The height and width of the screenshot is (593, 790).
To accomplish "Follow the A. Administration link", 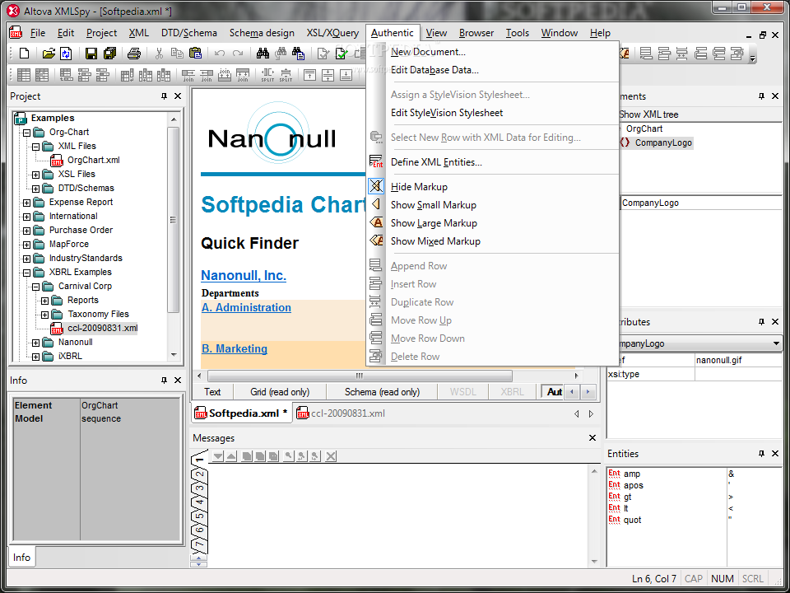I will [246, 307].
